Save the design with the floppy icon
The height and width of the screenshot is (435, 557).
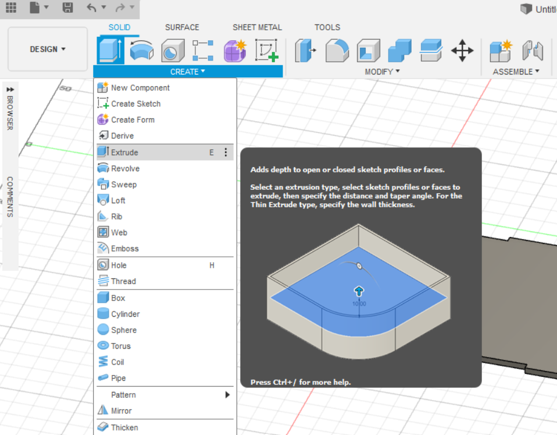67,7
